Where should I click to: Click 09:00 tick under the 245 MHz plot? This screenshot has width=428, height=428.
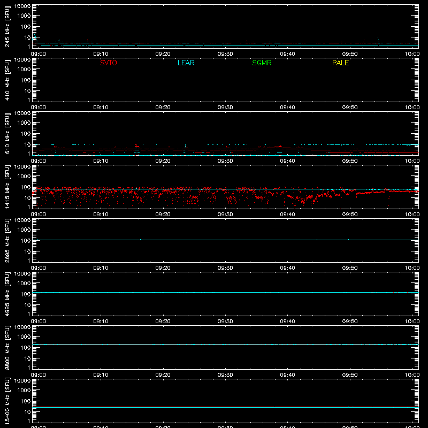39,54
